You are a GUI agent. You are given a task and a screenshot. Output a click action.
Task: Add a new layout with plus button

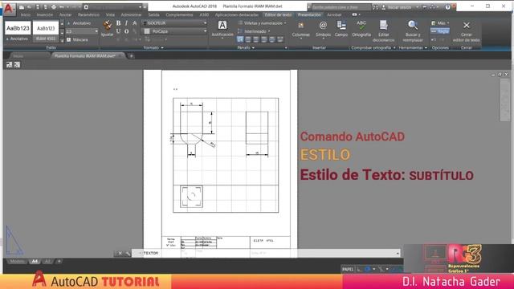click(x=59, y=262)
